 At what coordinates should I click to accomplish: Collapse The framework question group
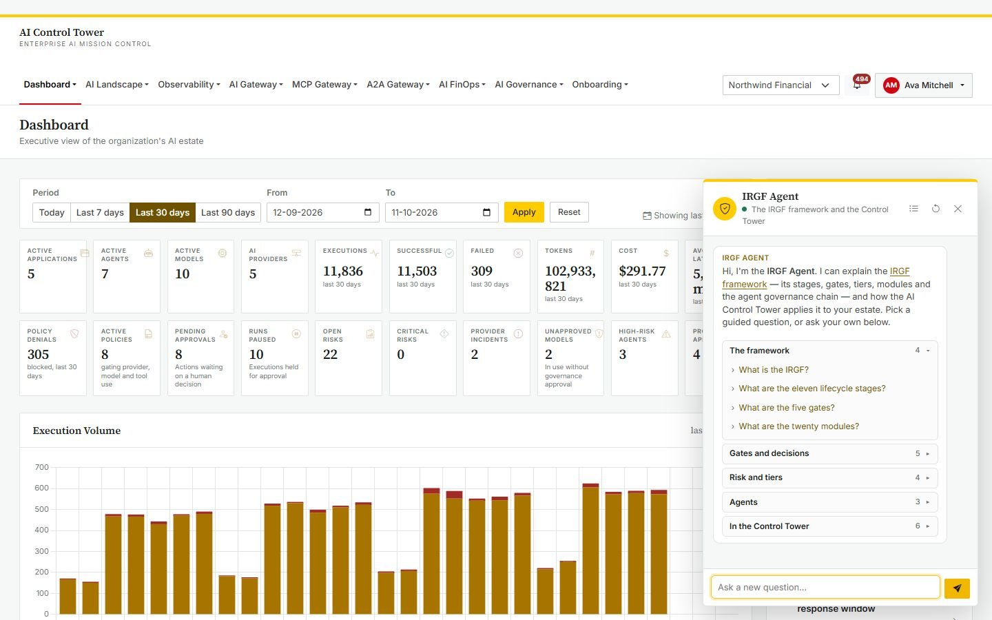click(830, 351)
